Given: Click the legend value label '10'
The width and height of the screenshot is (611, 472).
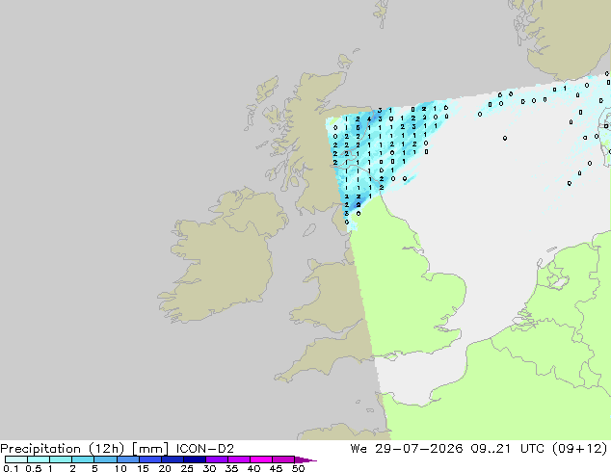Looking at the screenshot, I should (120, 468).
